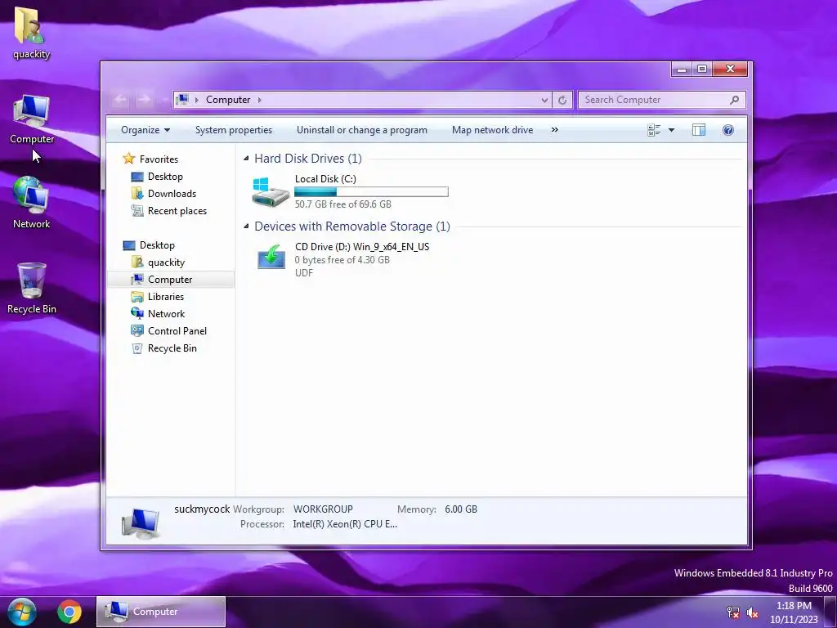Open Downloads in the navigation pane
This screenshot has height=628, width=837.
click(x=172, y=194)
